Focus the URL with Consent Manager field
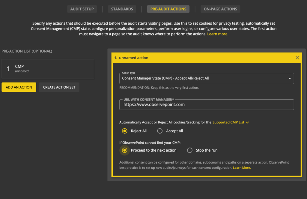Screen dimensions: 307x199 pos(206,105)
